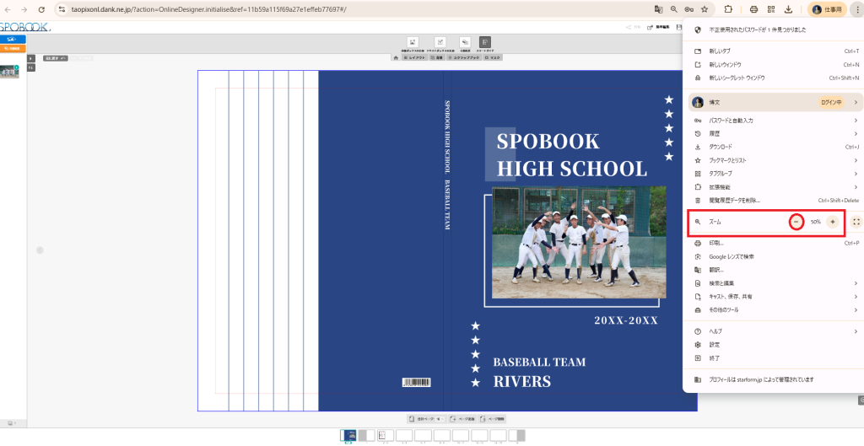The height and width of the screenshot is (446, 864).
Task: Expand the パスワードと自動入力 submenu
Action: pos(855,121)
